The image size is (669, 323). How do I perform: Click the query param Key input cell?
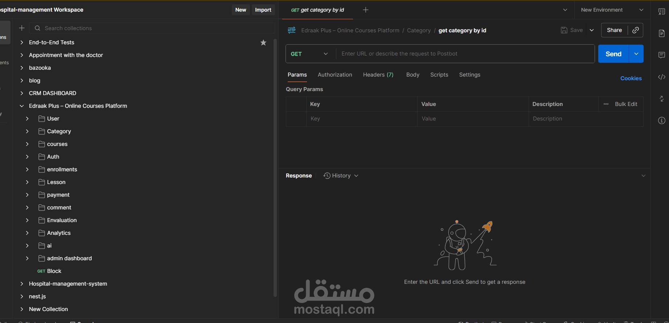coord(362,119)
